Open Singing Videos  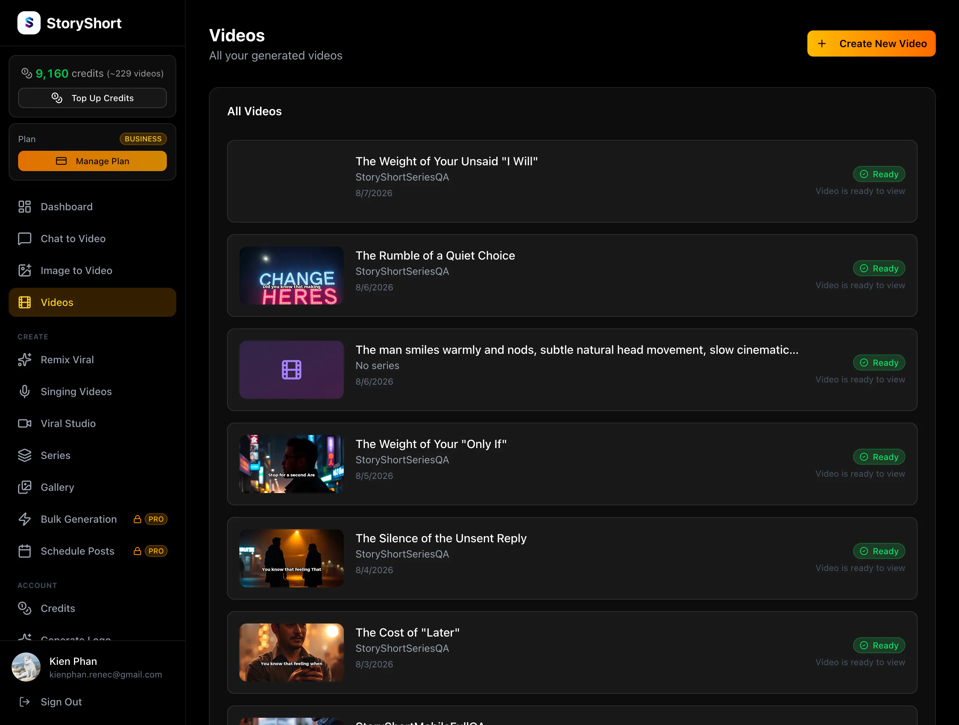92,392
